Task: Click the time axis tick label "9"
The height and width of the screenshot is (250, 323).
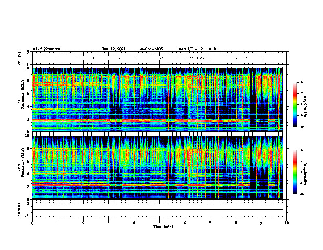Action: point(261,223)
